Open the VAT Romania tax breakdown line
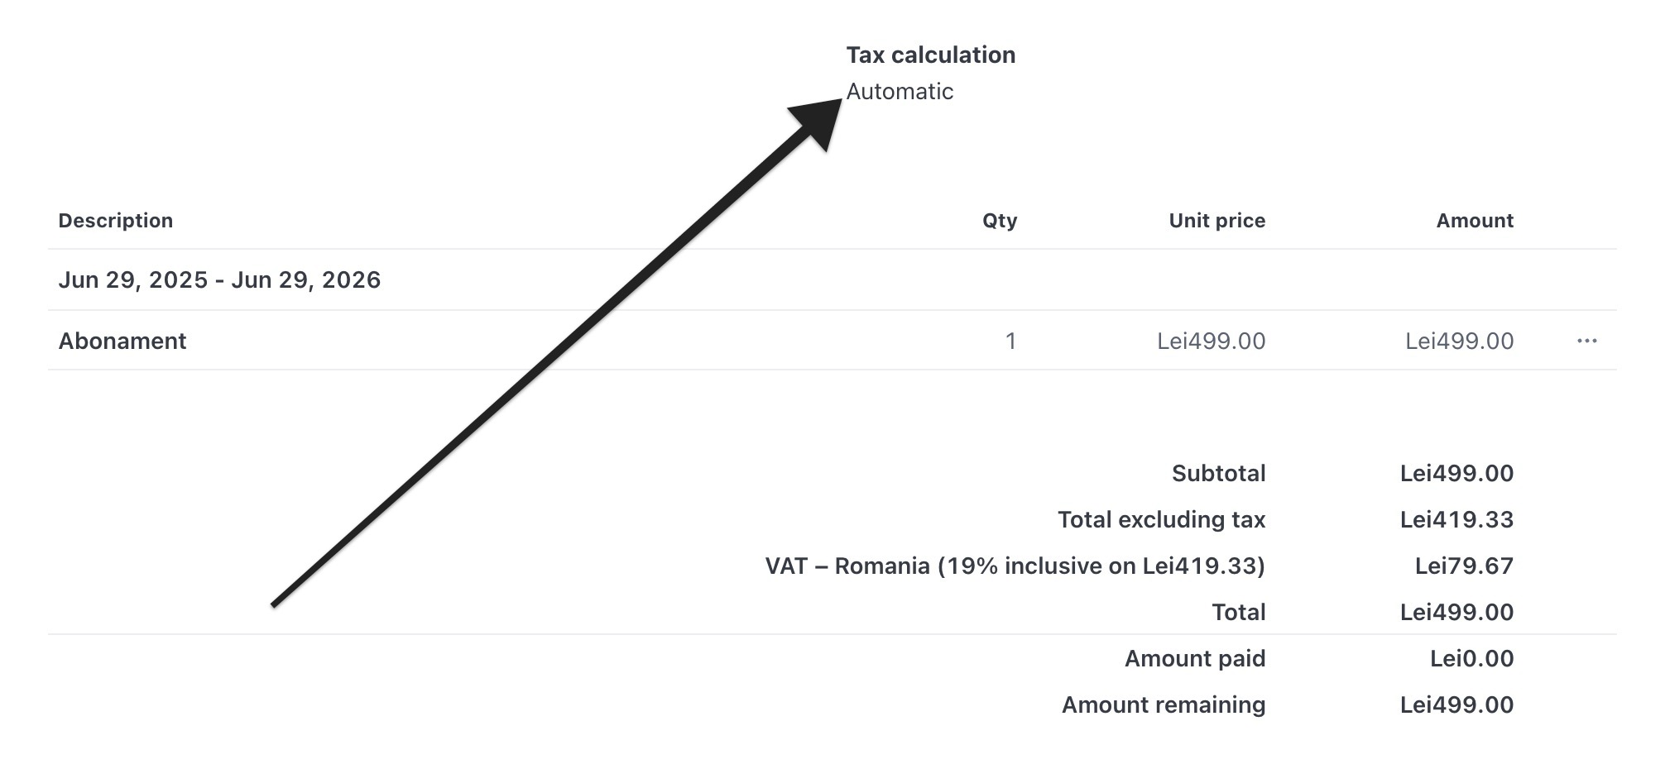 click(x=1015, y=566)
